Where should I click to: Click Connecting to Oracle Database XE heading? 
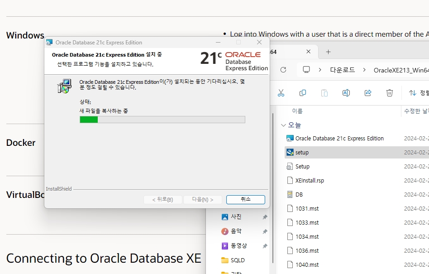pyautogui.click(x=104, y=259)
